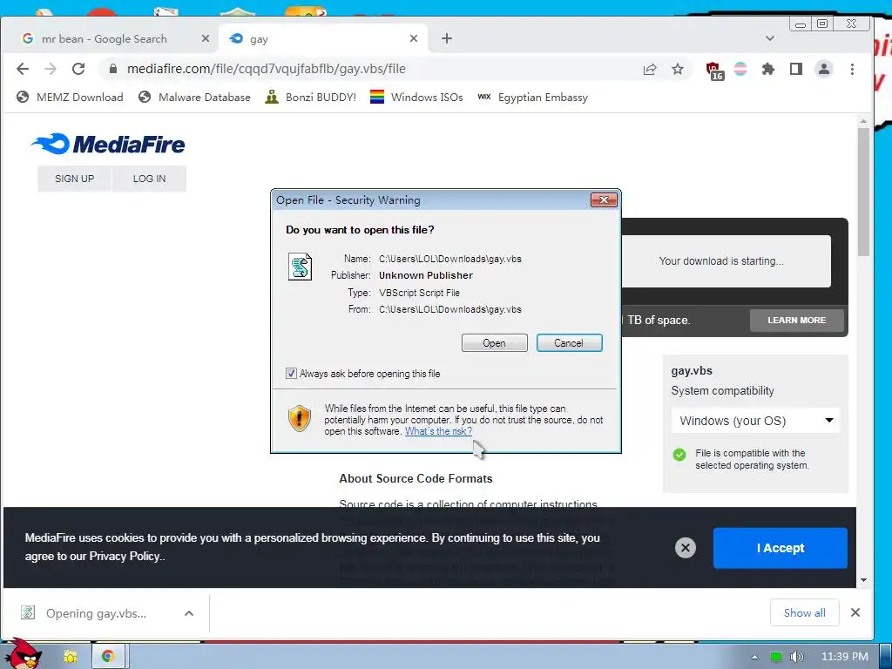Click the page scrollbar up arrow

coord(863,121)
